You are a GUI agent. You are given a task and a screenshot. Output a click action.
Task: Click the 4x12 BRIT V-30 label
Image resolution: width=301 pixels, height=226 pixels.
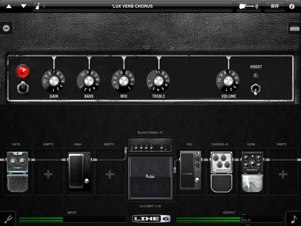[150, 206]
